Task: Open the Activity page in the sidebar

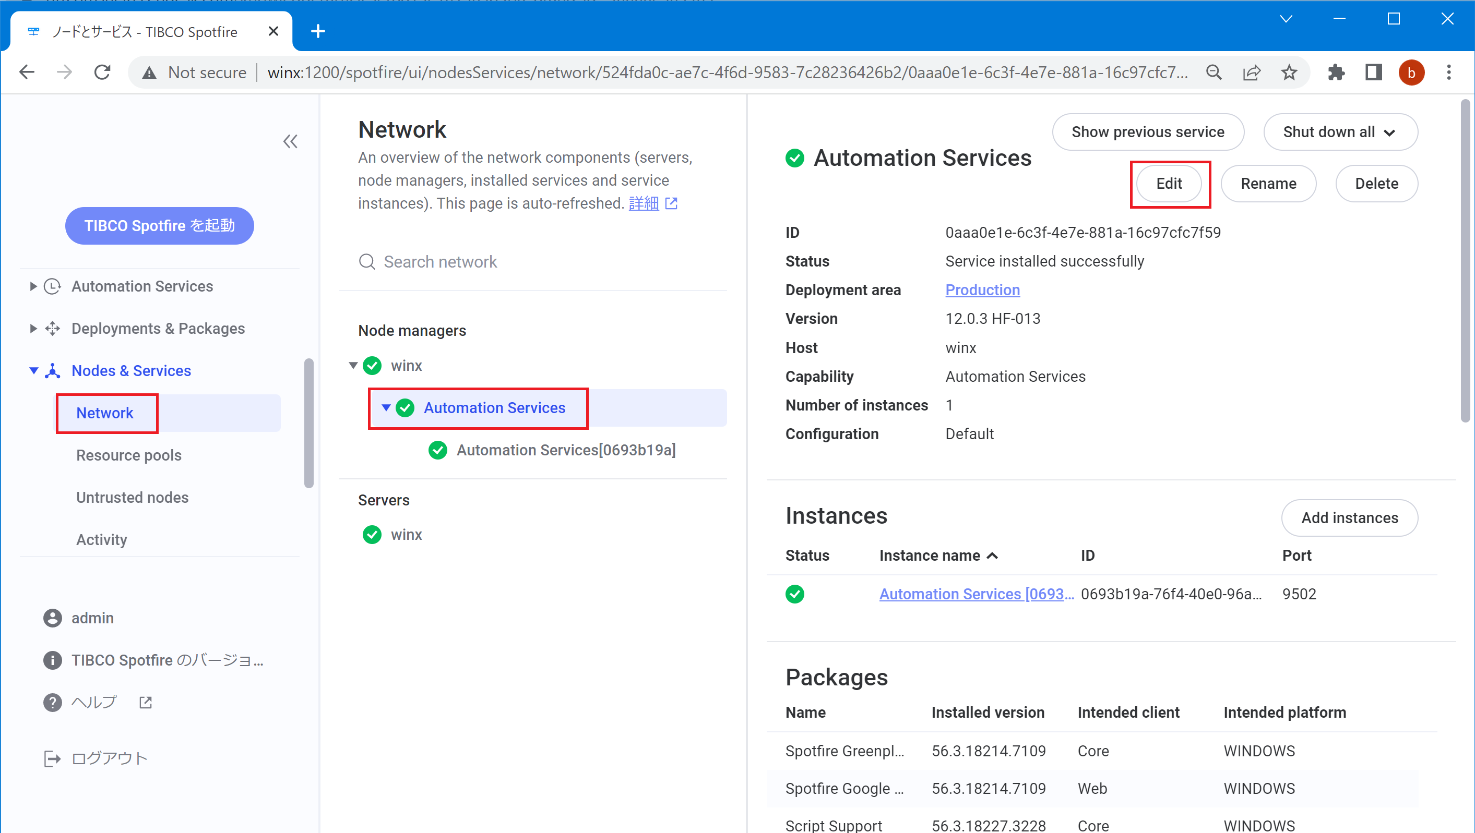Action: 102,539
